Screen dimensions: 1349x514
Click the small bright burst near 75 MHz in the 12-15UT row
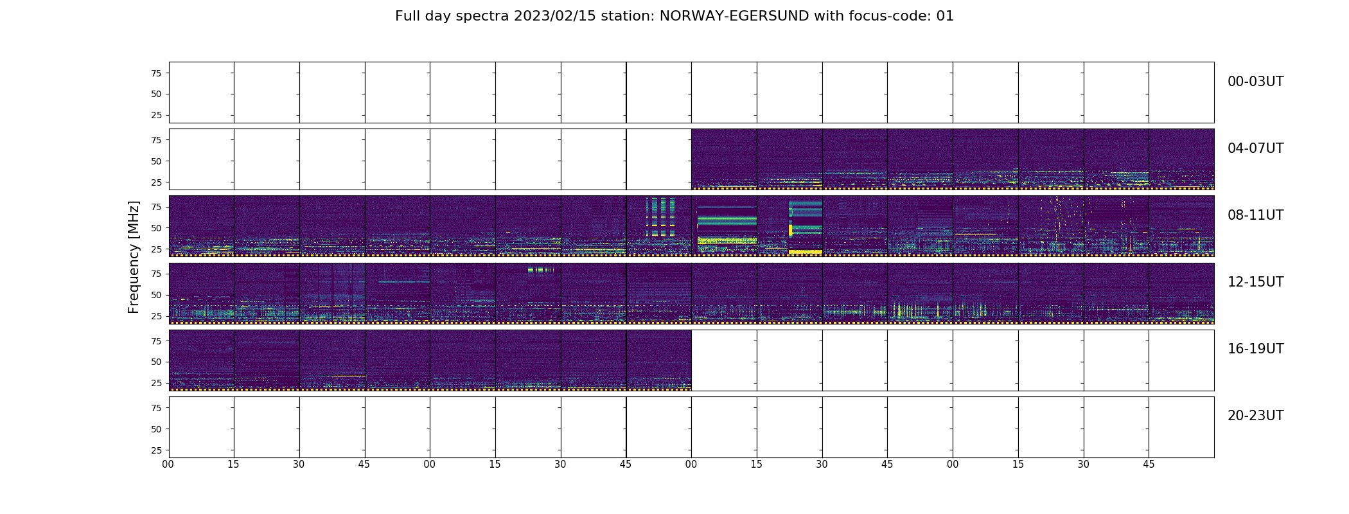pyautogui.click(x=540, y=270)
